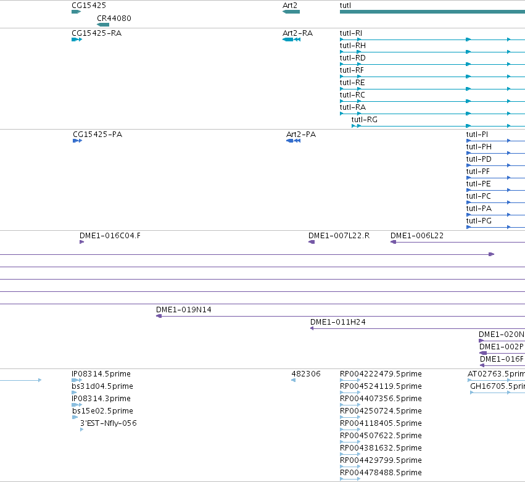This screenshot has height=482, width=525.
Task: Select the Art2-RA transcript
Action: coord(291,39)
